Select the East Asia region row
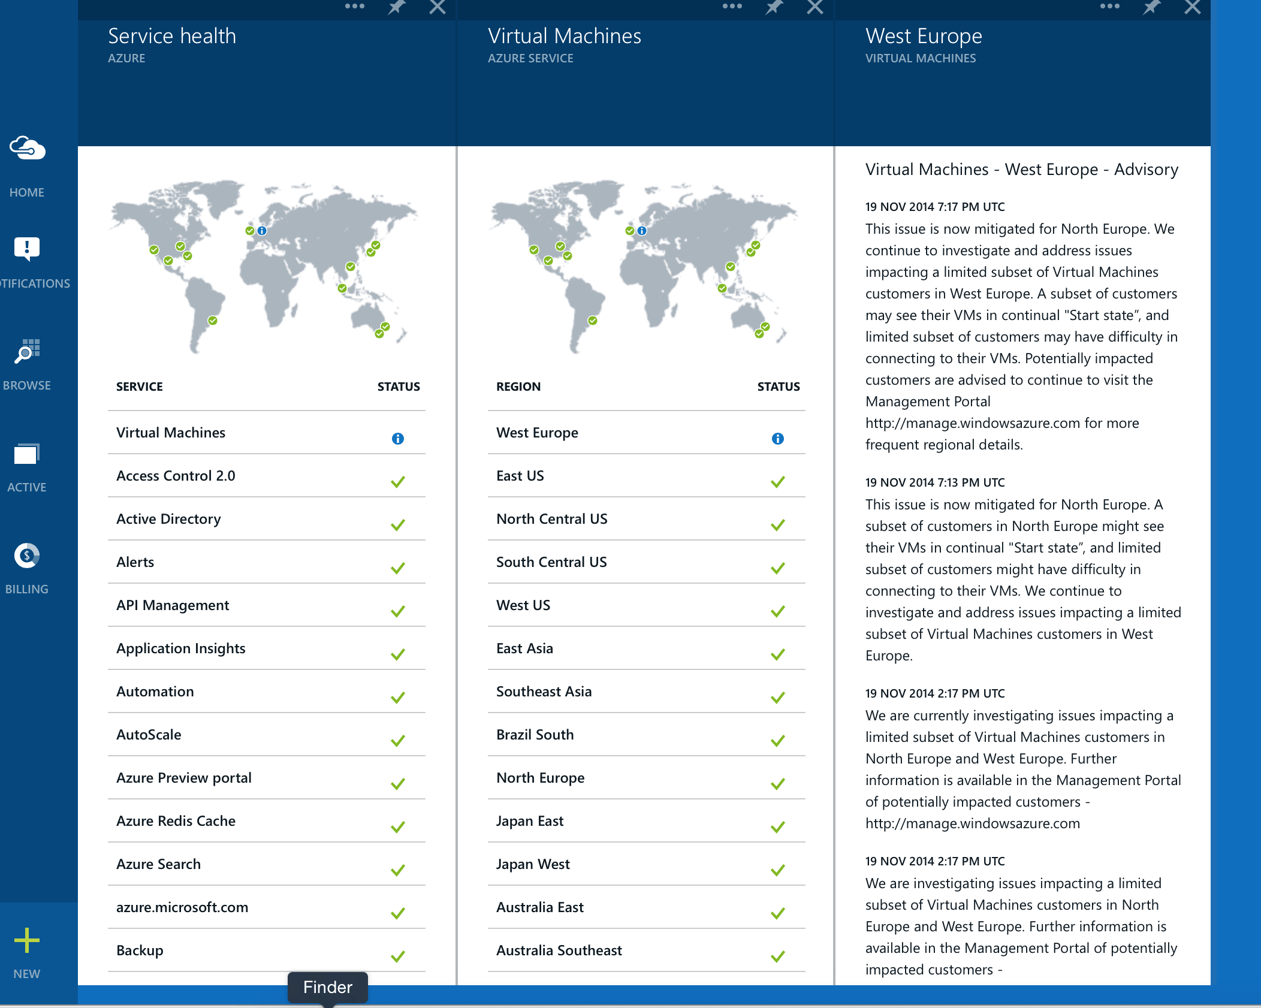 tap(647, 648)
